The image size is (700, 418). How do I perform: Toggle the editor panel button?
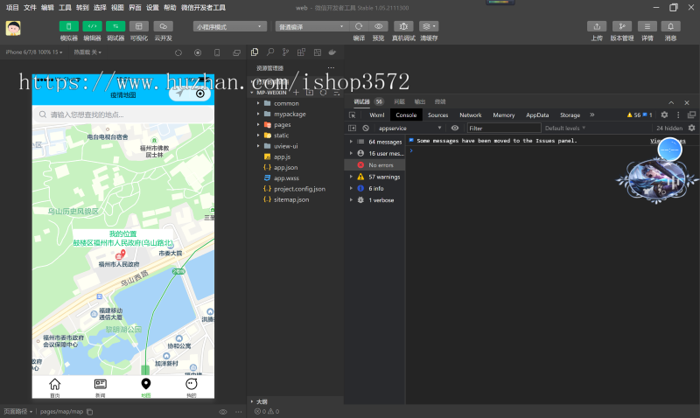[92, 26]
